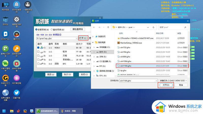203x114 pixels.
Task: Check the E: 文档 drive checkbox
Action: click(x=38, y=55)
